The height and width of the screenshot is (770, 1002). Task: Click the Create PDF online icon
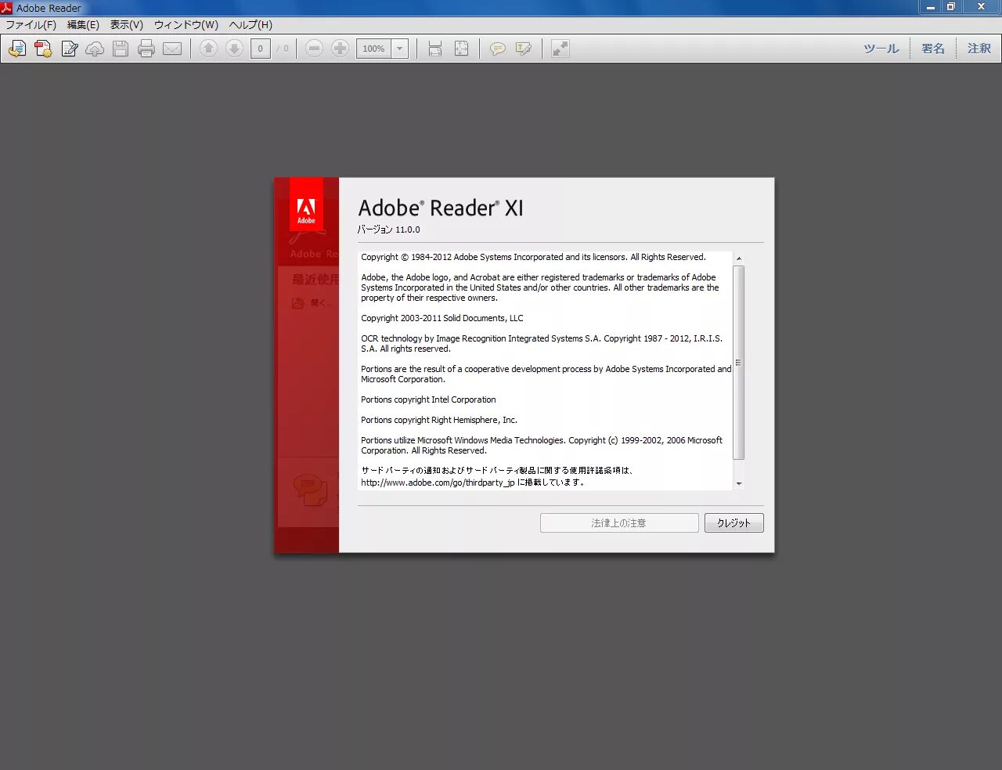pyautogui.click(x=43, y=49)
